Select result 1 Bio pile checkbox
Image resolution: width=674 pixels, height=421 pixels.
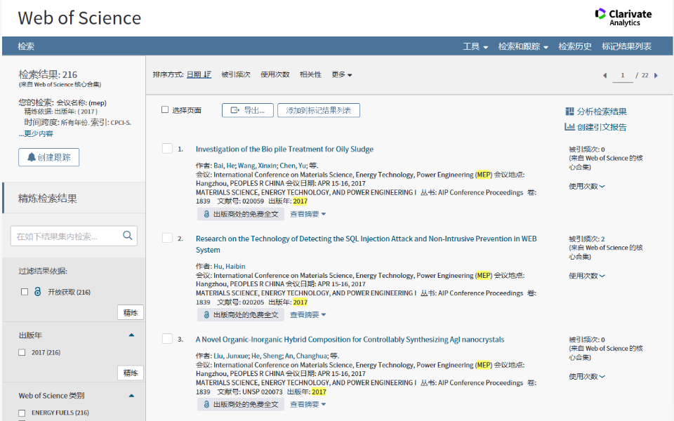coord(167,149)
